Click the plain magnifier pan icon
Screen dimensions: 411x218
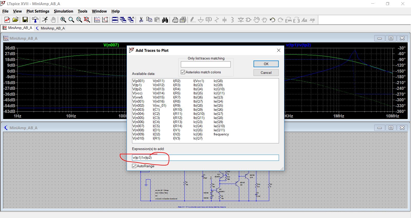tap(71, 20)
